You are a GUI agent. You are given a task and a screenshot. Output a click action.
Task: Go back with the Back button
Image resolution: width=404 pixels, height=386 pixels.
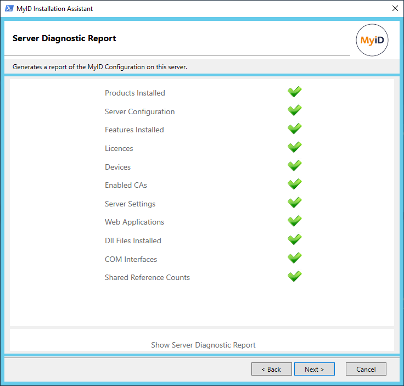click(x=271, y=369)
